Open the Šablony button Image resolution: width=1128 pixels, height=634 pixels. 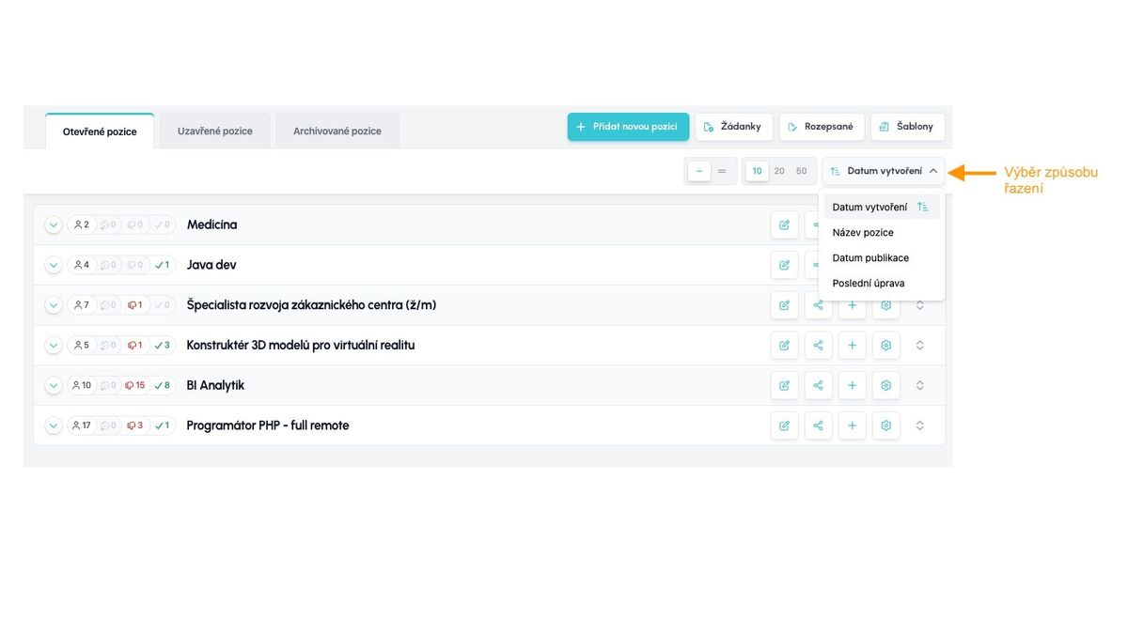907,127
